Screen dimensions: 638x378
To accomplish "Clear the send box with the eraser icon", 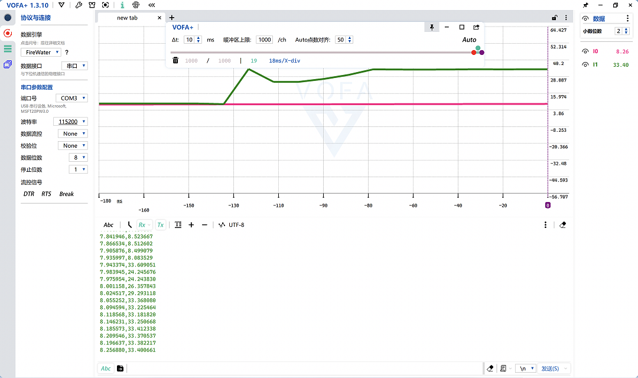I will 490,368.
